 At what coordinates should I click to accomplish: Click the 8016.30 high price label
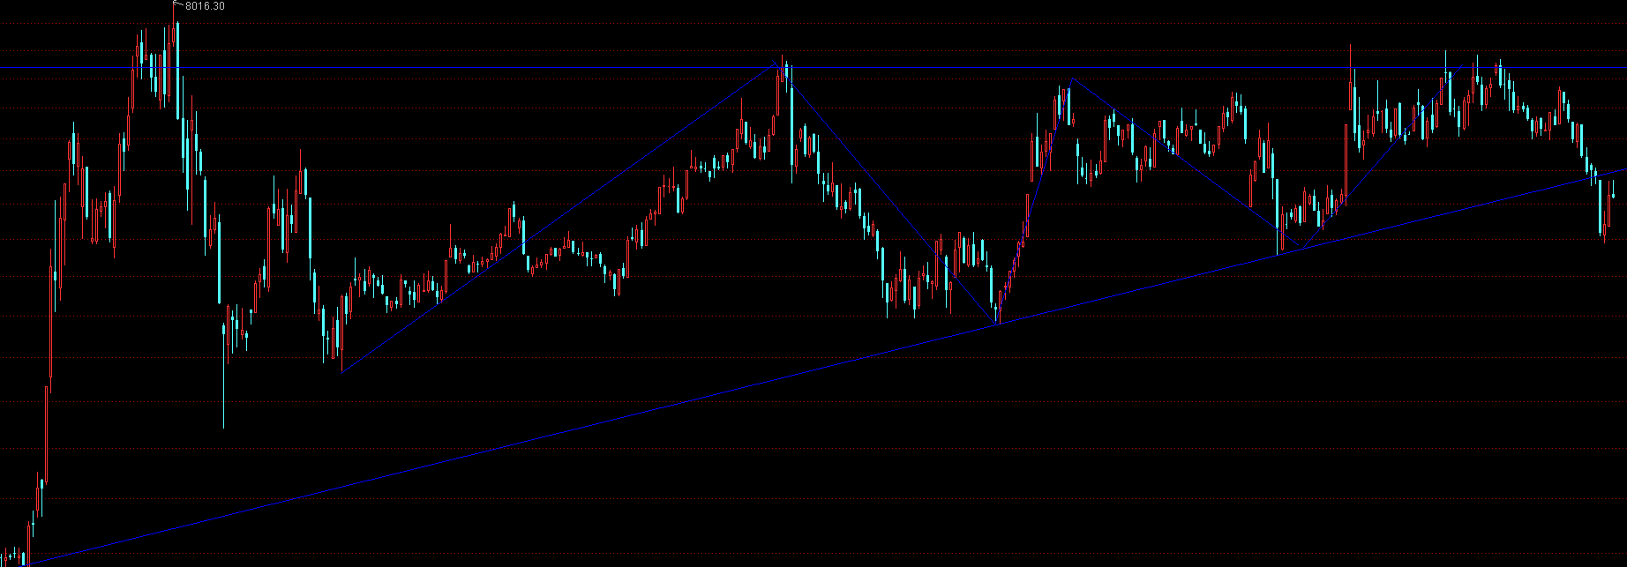(x=205, y=6)
